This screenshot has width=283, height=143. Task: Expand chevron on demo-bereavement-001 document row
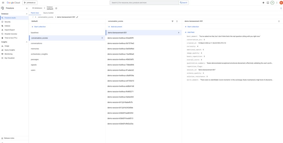pos(179,33)
